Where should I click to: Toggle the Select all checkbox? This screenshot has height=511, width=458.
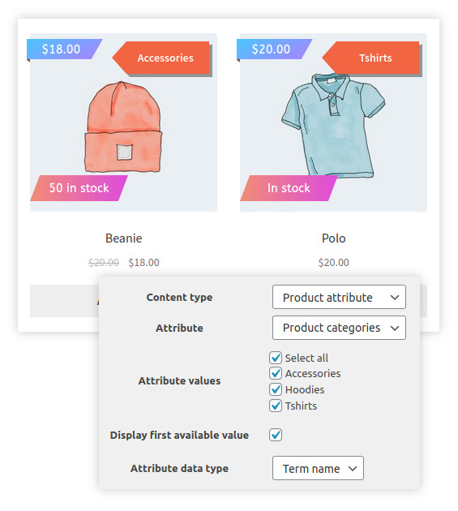click(x=276, y=358)
